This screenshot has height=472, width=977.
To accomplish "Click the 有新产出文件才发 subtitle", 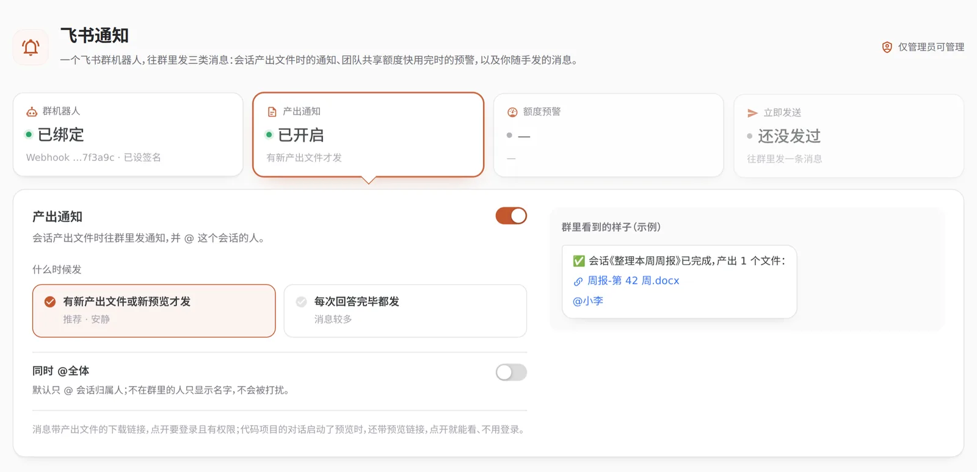I will pos(304,157).
